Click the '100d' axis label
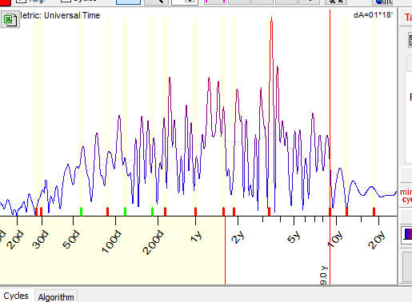The width and height of the screenshot is (412, 302). click(111, 242)
